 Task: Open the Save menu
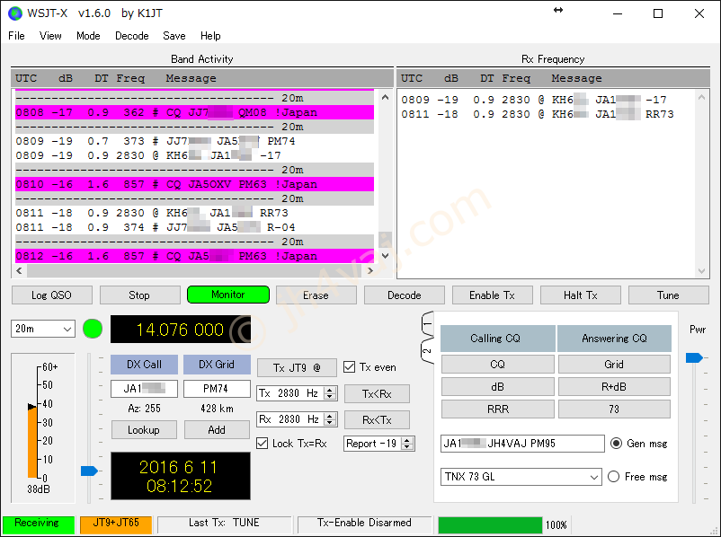(174, 36)
